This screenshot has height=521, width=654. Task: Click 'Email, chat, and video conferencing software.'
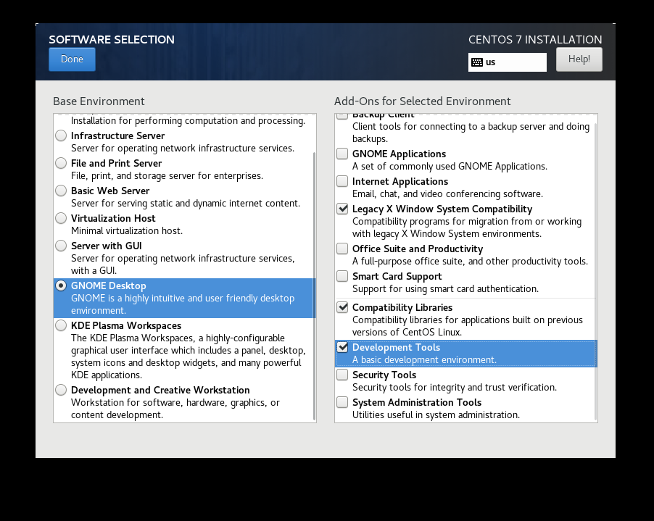coord(447,193)
